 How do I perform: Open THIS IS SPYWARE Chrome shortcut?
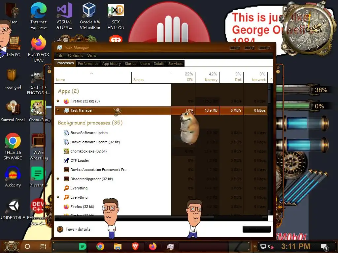pyautogui.click(x=13, y=147)
